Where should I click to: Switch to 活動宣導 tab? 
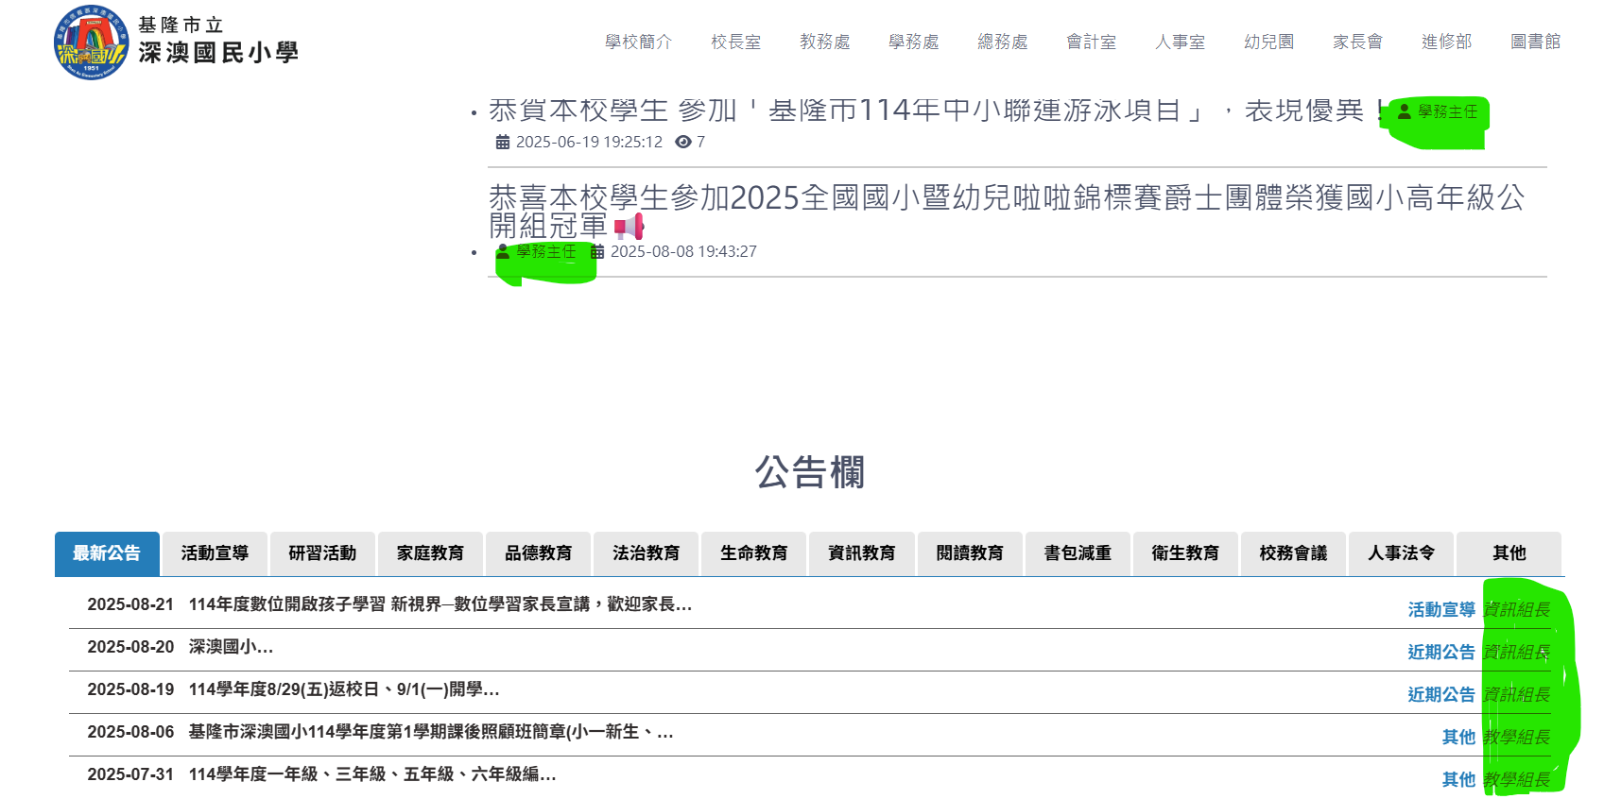tap(215, 553)
